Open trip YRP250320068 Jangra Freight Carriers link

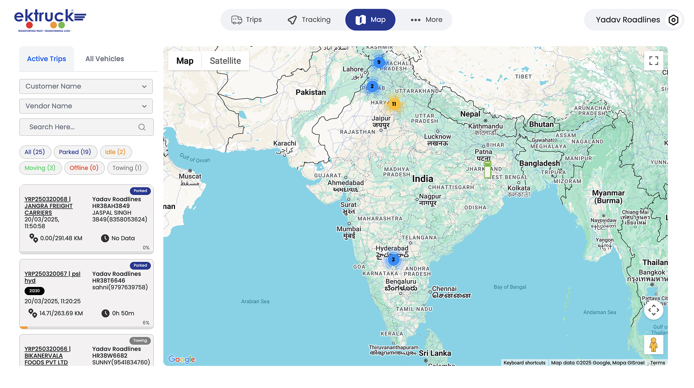coord(49,206)
